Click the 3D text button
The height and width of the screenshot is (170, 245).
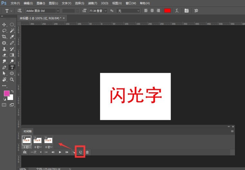(196, 11)
